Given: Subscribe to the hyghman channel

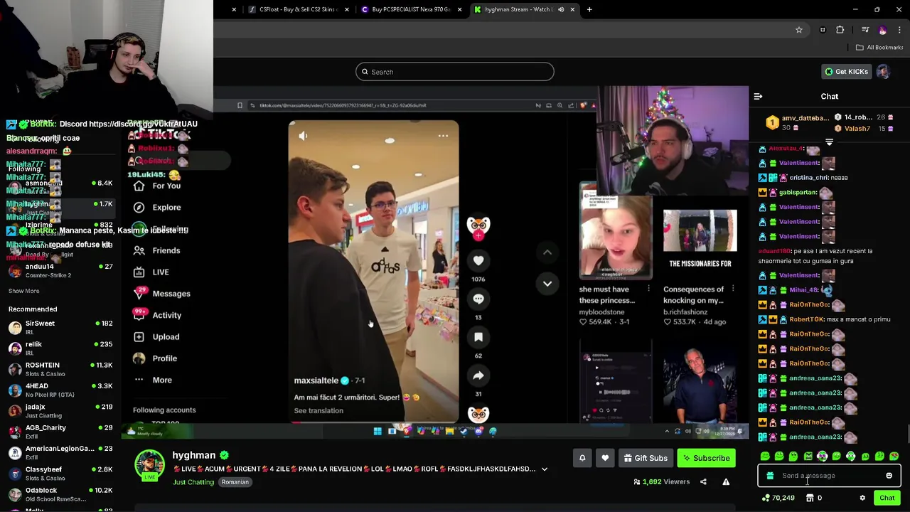Looking at the screenshot, I should [706, 458].
